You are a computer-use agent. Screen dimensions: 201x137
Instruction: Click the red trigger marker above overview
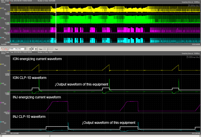10,3
